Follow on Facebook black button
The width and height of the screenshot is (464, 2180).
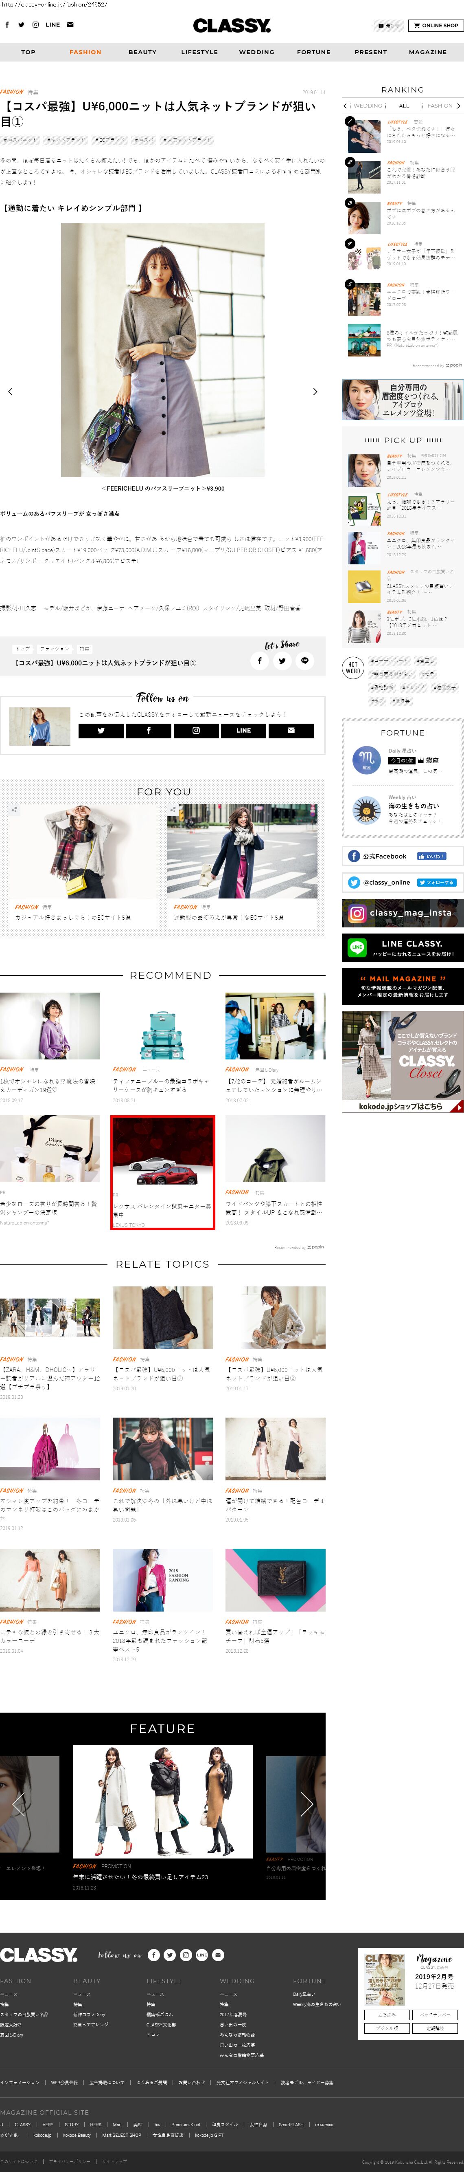click(148, 731)
